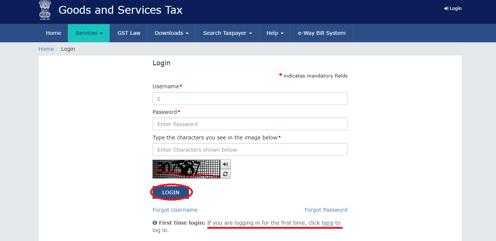
Task: Click the captcha image
Action: (186, 169)
